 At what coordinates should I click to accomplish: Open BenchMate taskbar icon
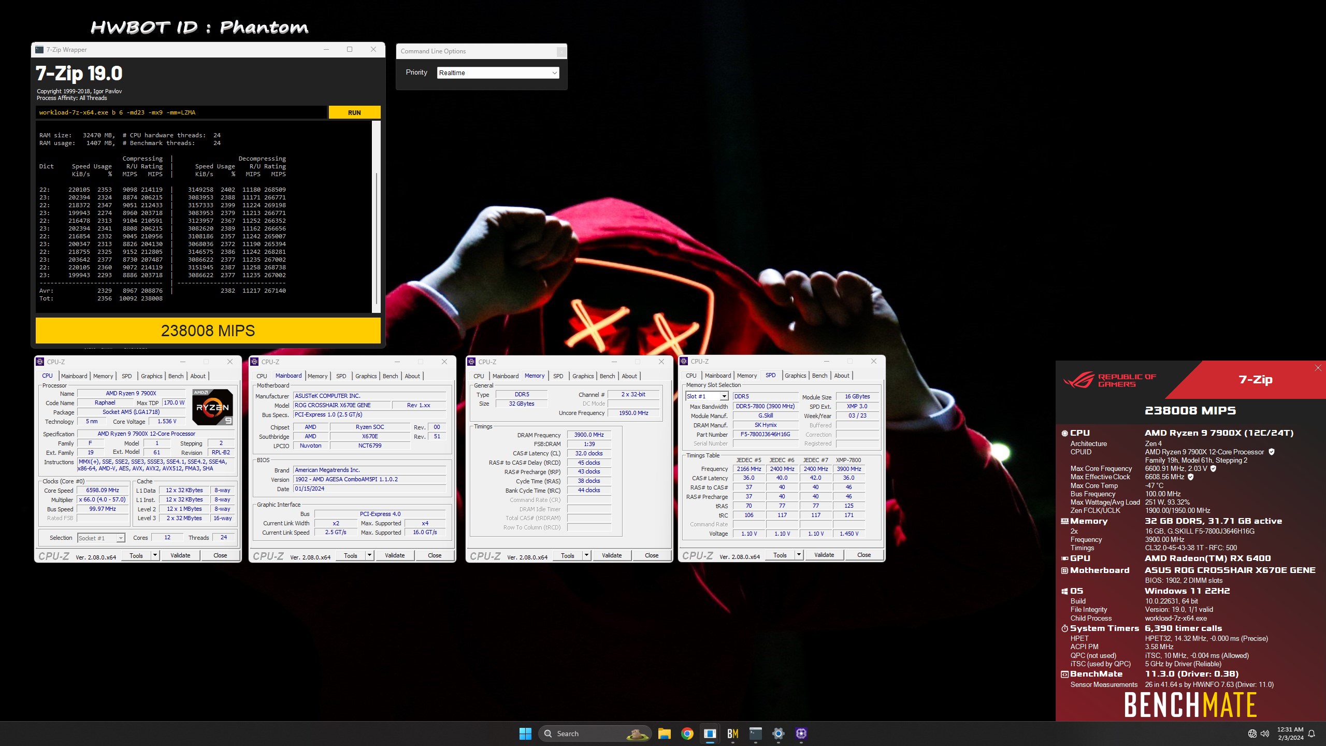732,734
